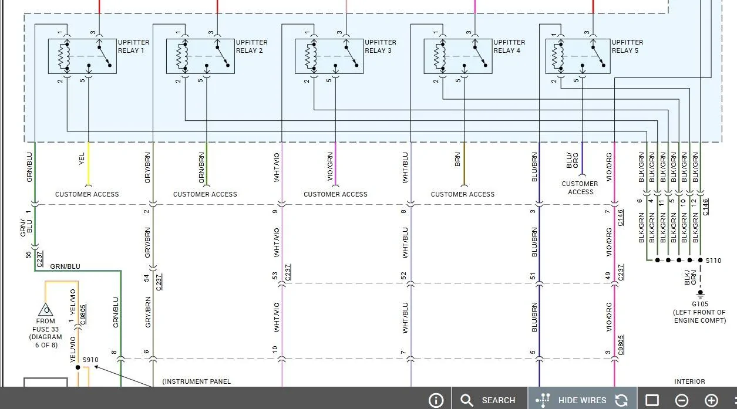Click the VIO/GRN wire label
737x409 pixels.
point(330,167)
